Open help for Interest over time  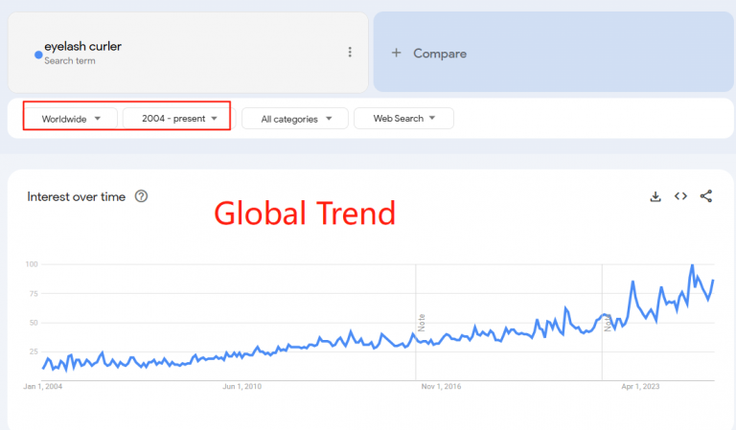(141, 196)
